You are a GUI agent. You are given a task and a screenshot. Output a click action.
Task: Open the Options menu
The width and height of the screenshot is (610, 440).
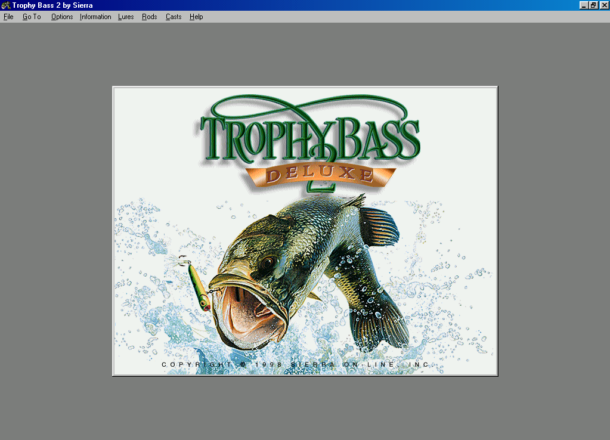[62, 17]
